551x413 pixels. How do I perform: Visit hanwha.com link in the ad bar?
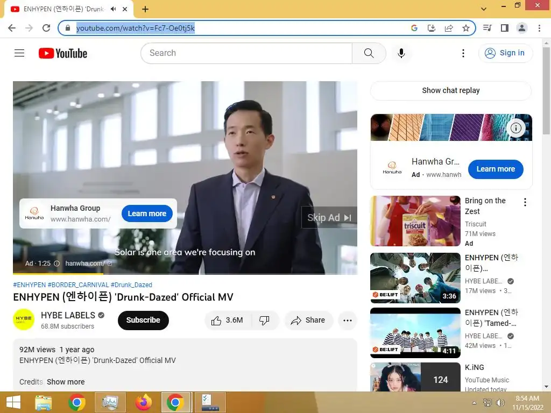(x=89, y=264)
